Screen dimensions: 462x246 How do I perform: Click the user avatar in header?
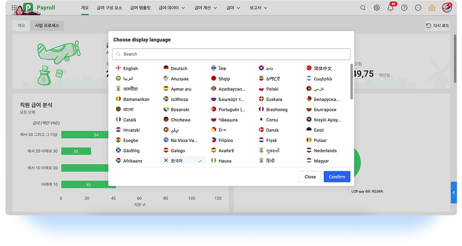point(446,8)
